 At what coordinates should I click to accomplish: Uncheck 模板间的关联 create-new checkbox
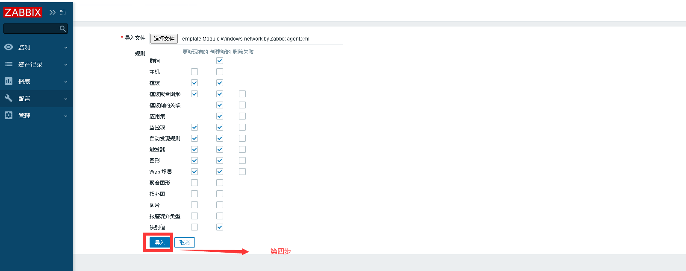pos(220,105)
